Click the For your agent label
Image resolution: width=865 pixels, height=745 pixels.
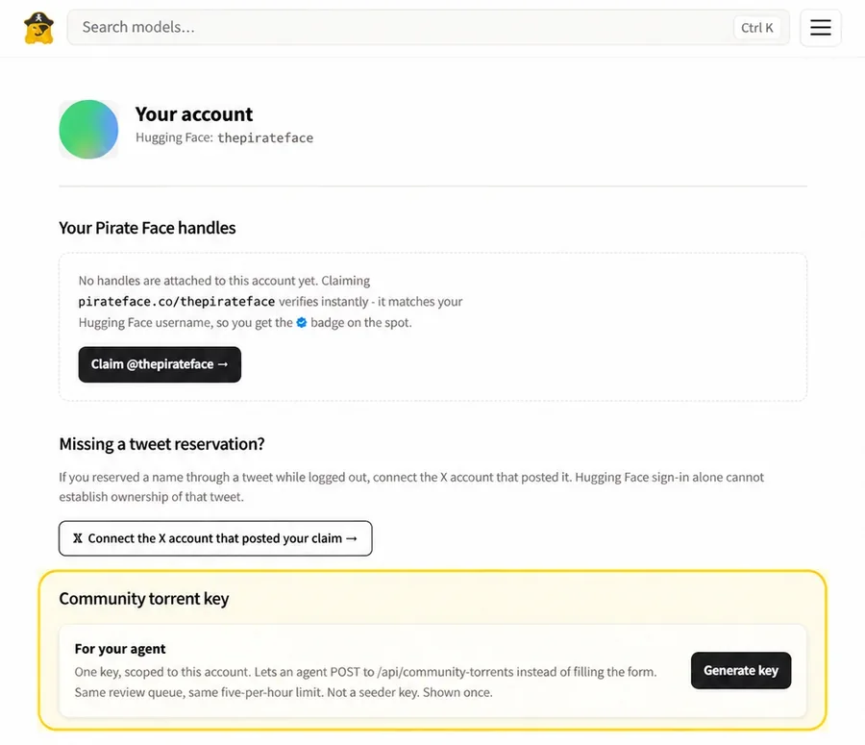(x=120, y=649)
